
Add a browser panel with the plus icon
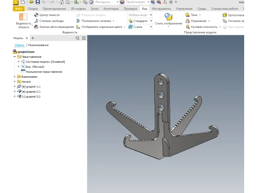[33, 38]
